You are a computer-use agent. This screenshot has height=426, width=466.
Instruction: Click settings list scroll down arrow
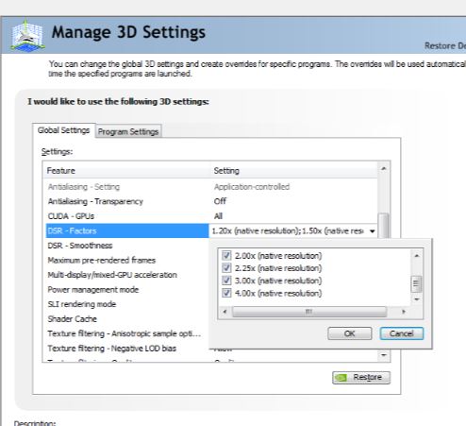(x=384, y=355)
